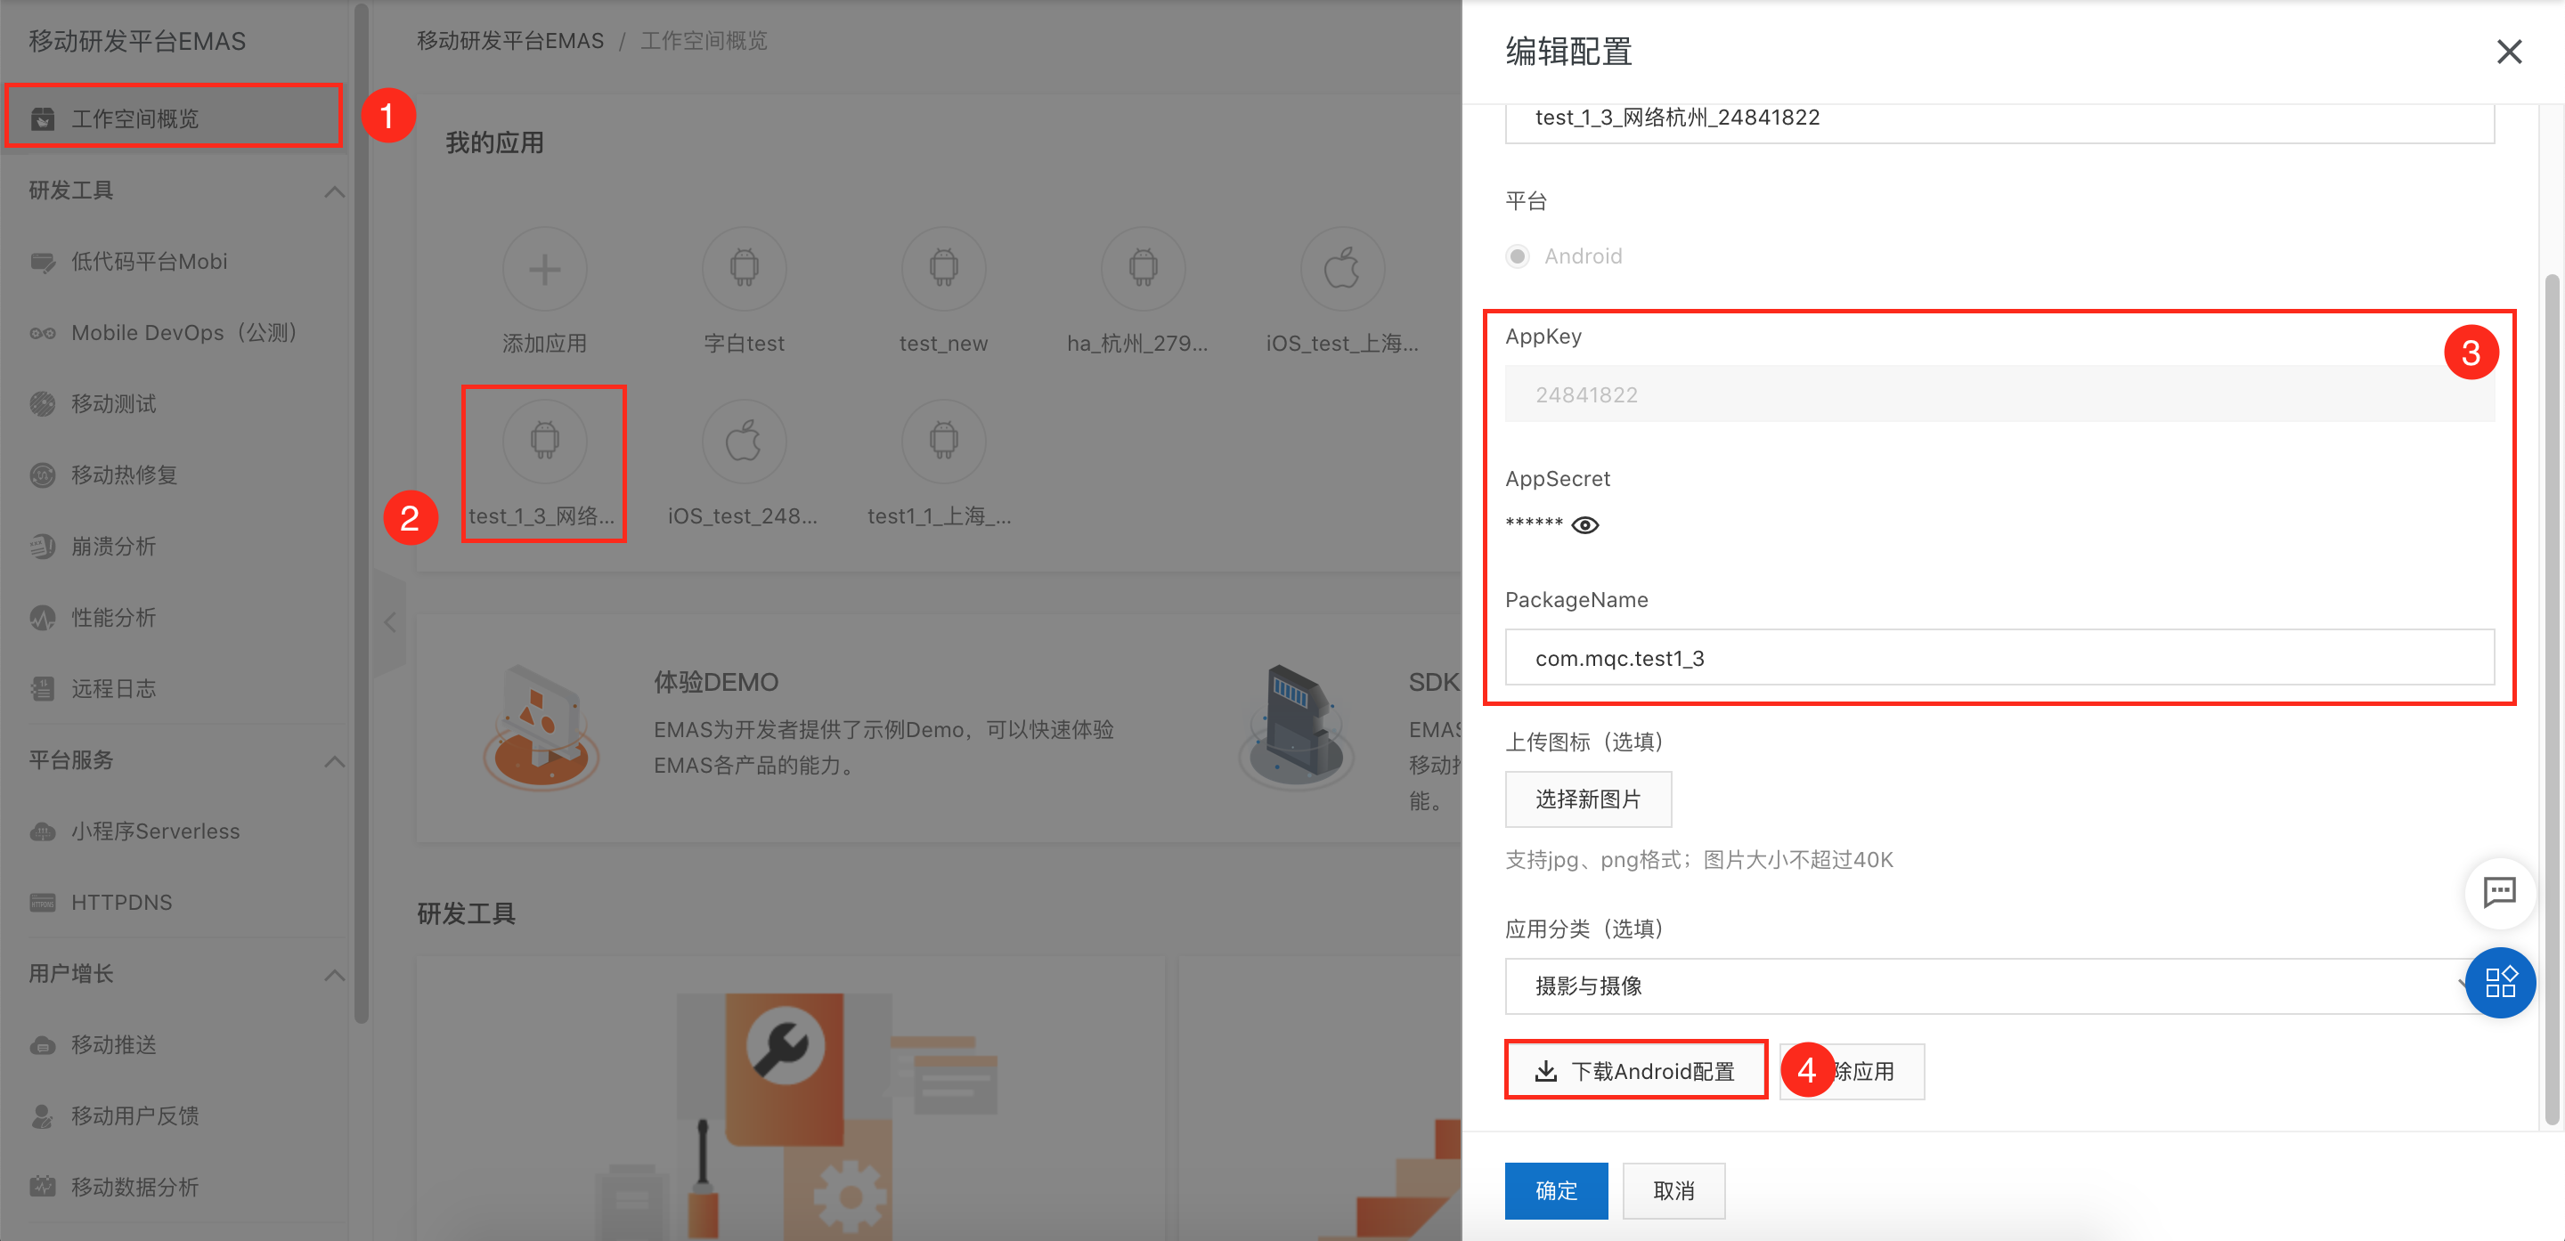Click the 移动热修复 icon

(43, 474)
